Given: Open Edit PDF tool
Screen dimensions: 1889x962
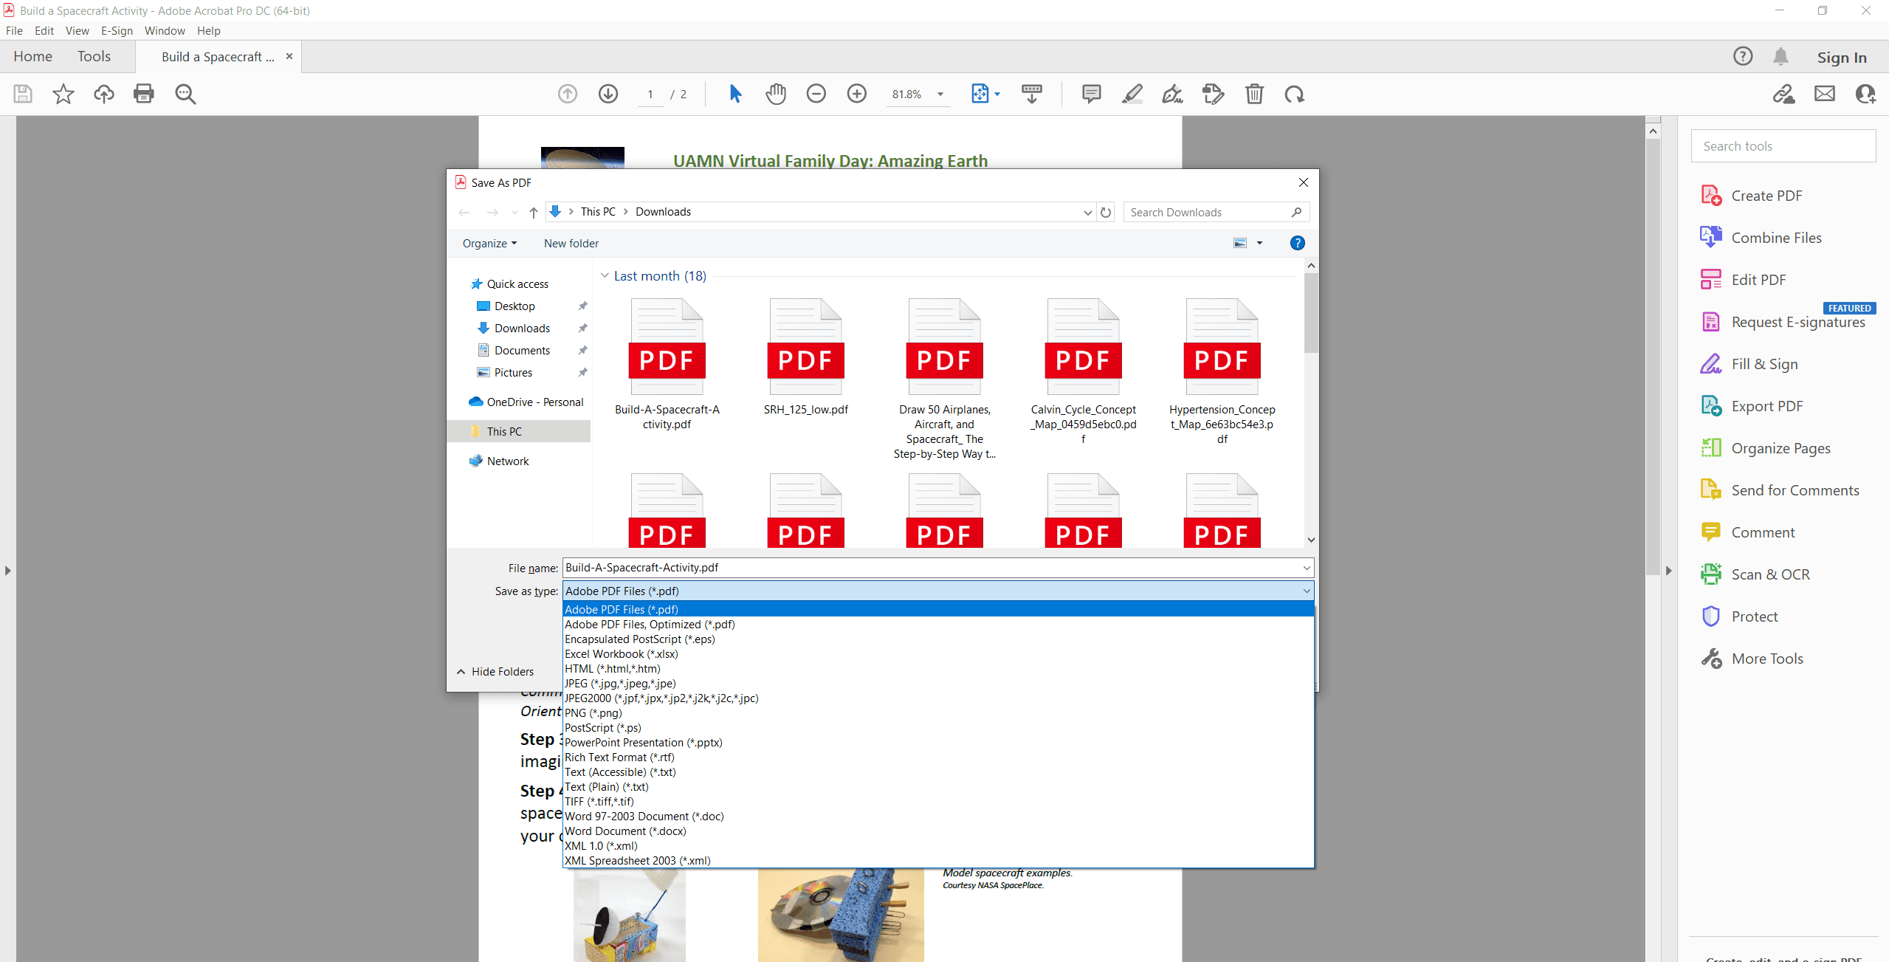Looking at the screenshot, I should (x=1758, y=280).
